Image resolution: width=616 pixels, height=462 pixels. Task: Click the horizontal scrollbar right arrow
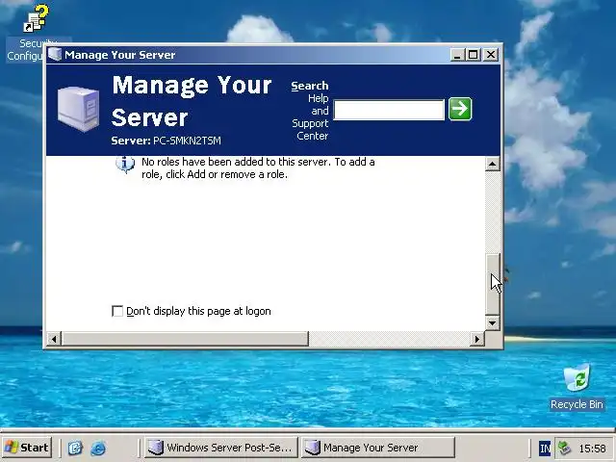[477, 339]
